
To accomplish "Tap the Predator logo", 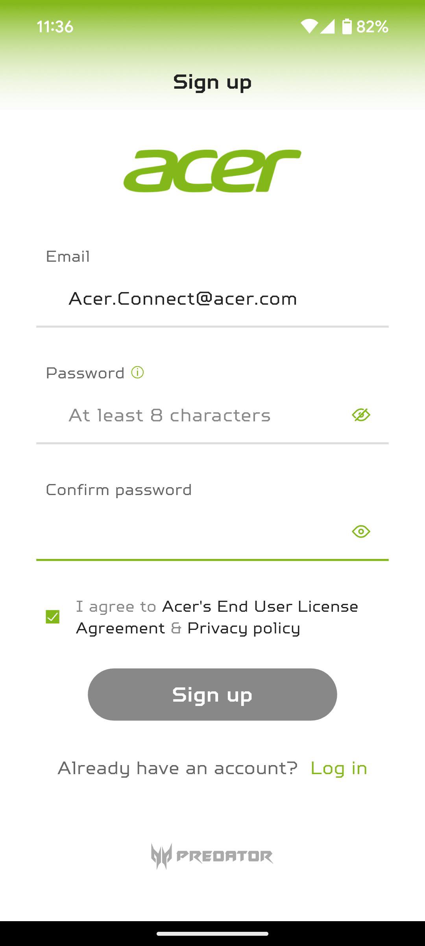I will 213,856.
